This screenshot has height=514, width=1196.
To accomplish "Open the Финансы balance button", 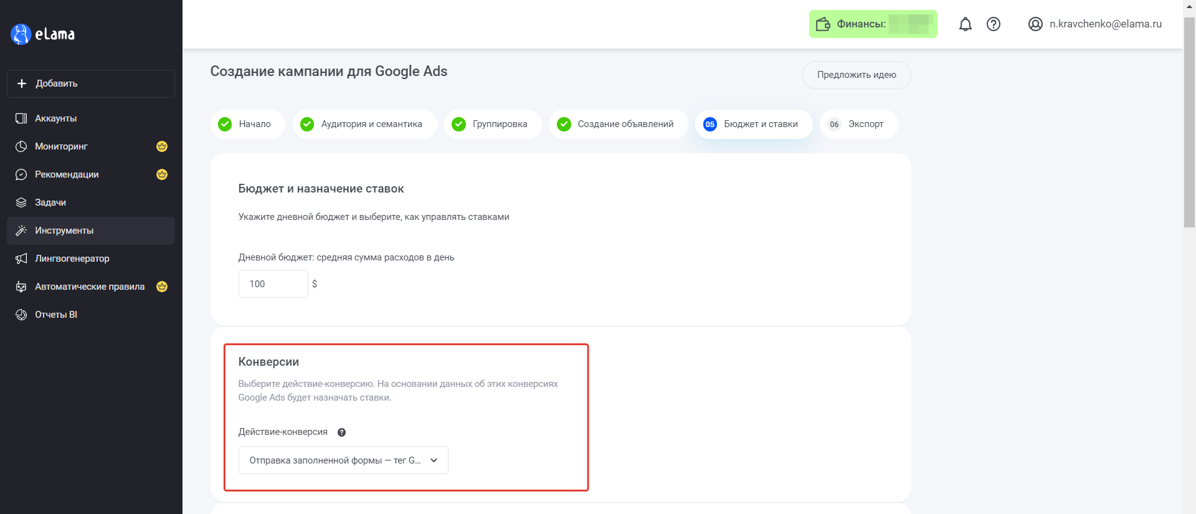I will coord(873,24).
